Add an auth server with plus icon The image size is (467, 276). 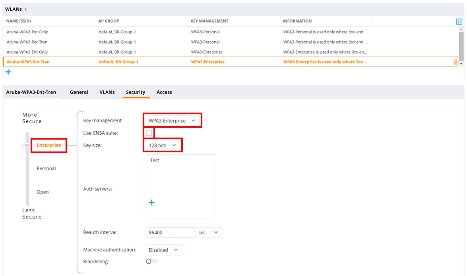click(151, 203)
